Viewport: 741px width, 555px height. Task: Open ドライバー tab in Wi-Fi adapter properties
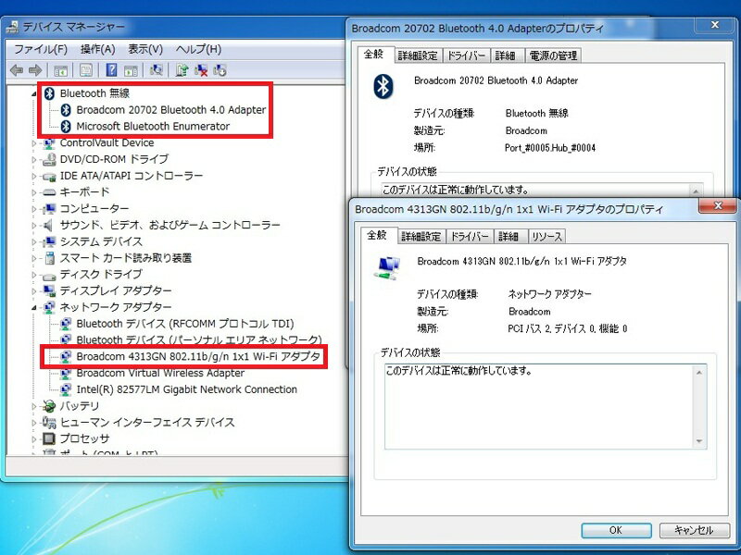[470, 237]
